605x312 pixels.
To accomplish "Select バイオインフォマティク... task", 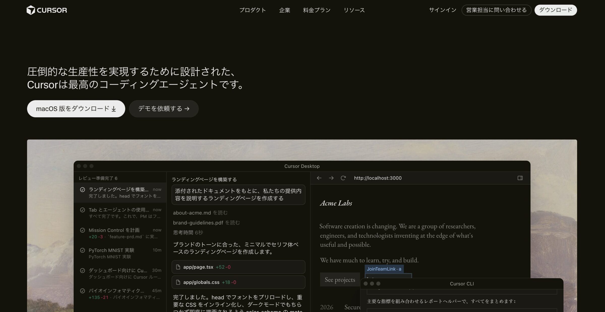I will [x=120, y=294].
